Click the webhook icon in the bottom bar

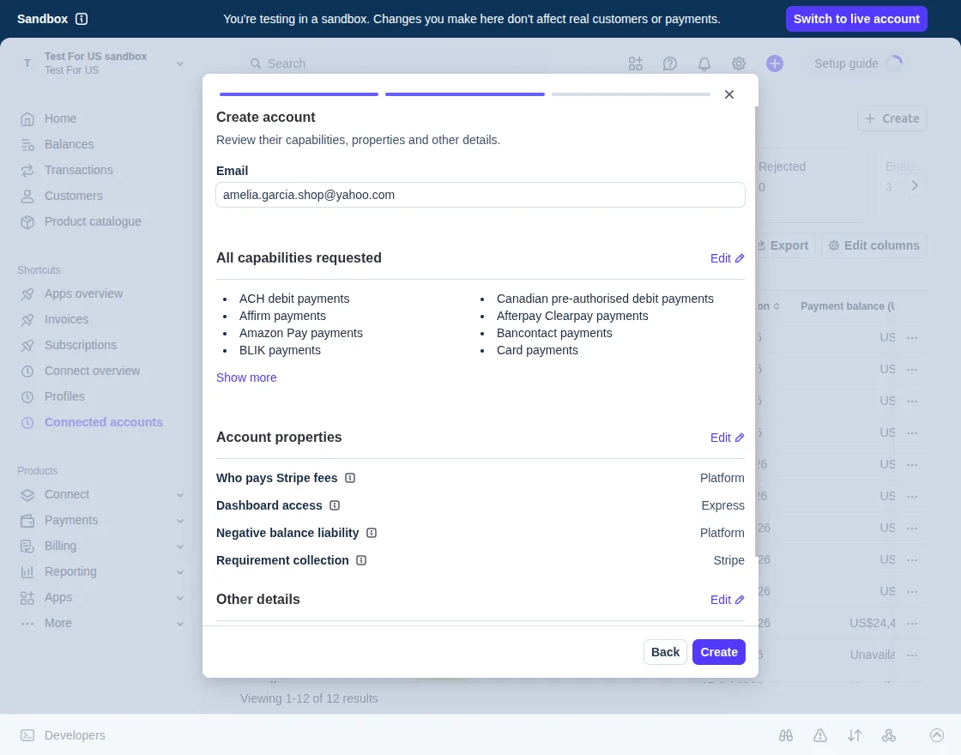coord(889,735)
